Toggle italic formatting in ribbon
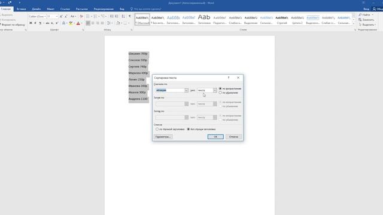Screen dimensions: 383x215 35,23
